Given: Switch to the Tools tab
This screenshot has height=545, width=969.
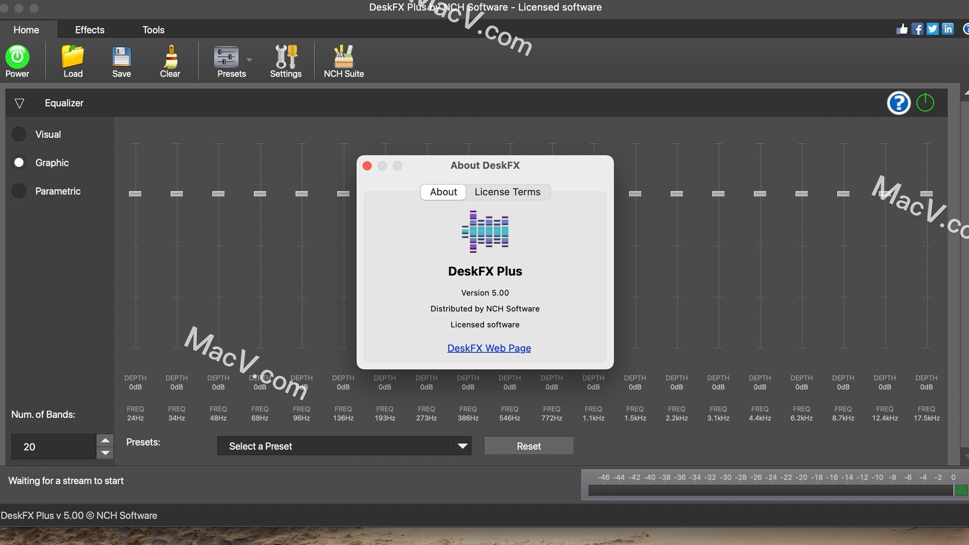Looking at the screenshot, I should pos(153,30).
